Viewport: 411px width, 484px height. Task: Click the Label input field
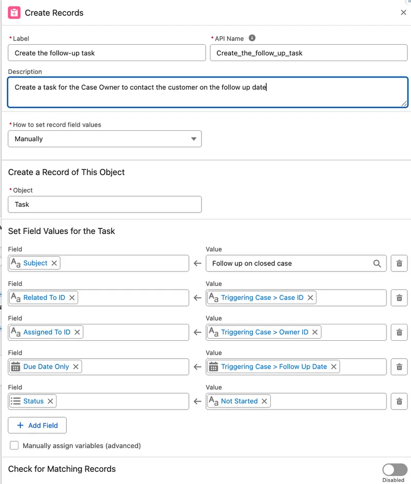pos(107,53)
